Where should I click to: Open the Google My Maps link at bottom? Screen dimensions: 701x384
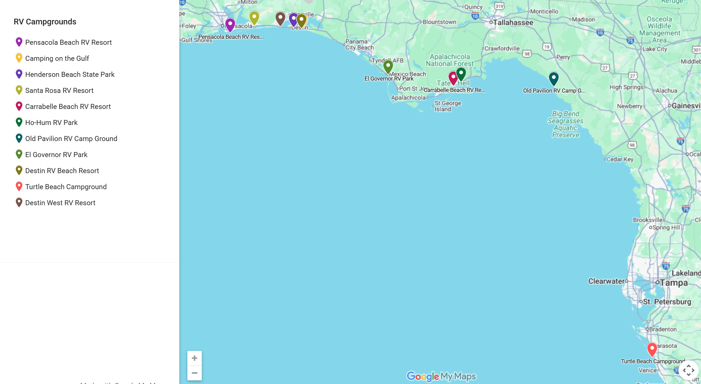click(x=442, y=376)
